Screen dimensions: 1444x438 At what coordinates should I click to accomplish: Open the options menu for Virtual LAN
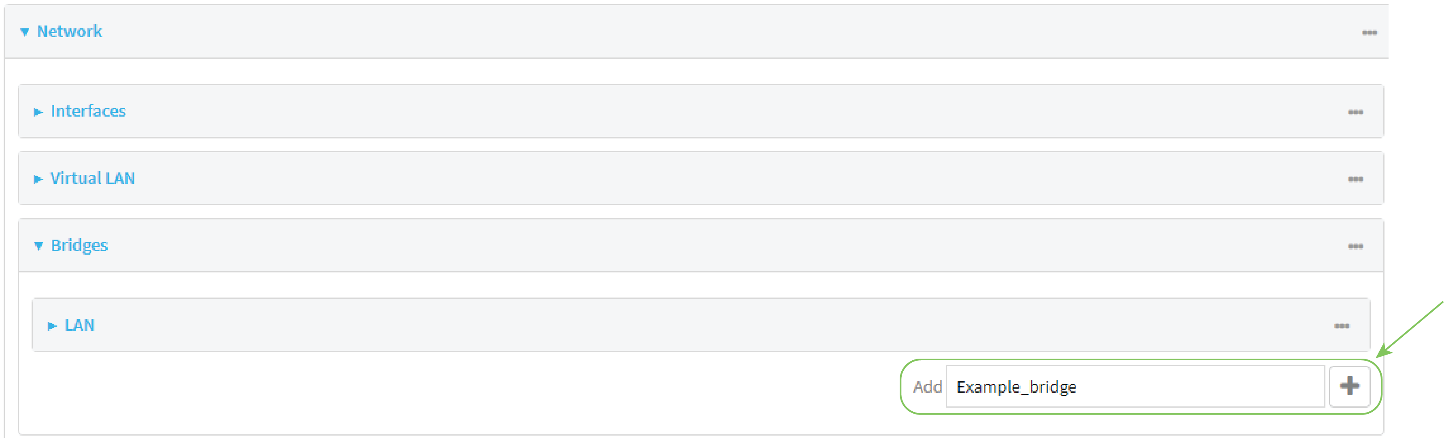tap(1357, 179)
